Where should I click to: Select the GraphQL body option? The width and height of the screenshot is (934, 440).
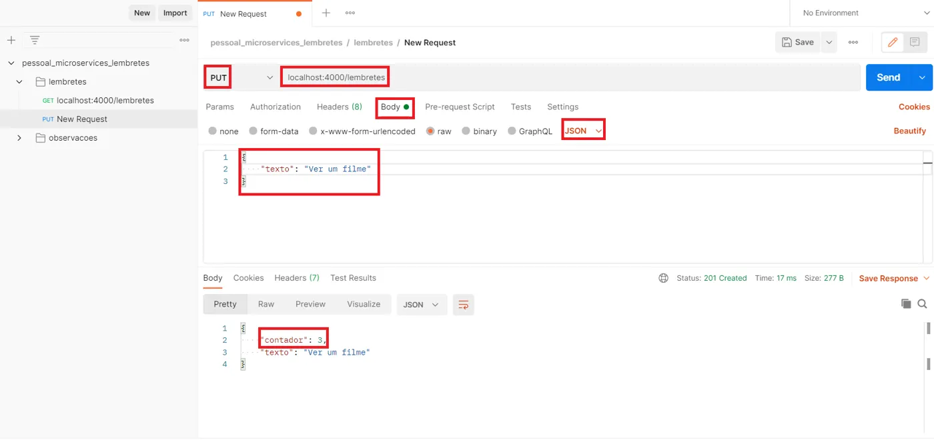click(x=512, y=131)
